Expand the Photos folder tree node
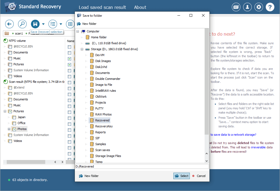 (9, 129)
